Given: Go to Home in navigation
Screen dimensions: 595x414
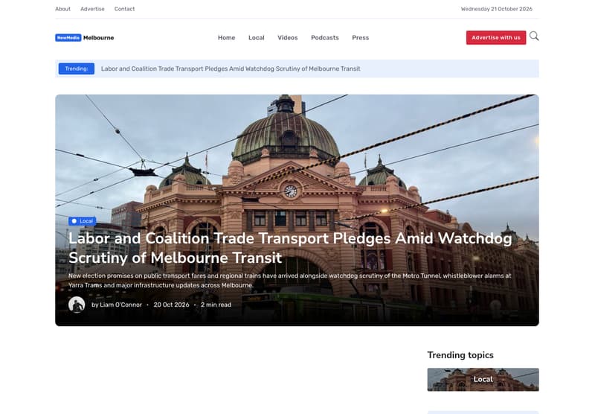Looking at the screenshot, I should (x=227, y=37).
